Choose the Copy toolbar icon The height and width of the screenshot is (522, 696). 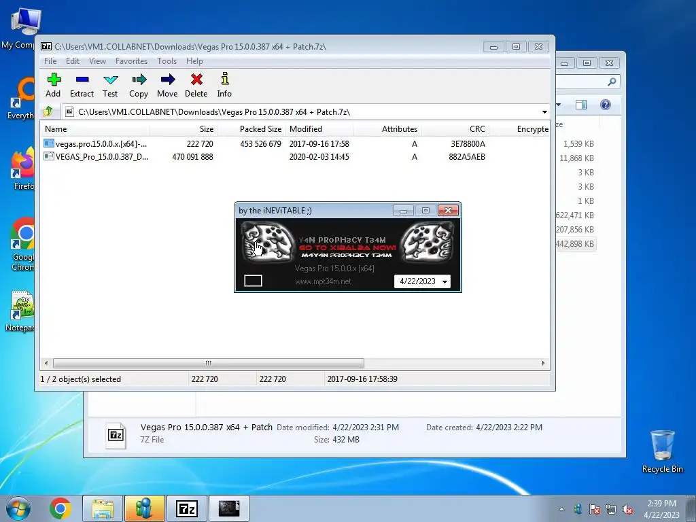(139, 85)
